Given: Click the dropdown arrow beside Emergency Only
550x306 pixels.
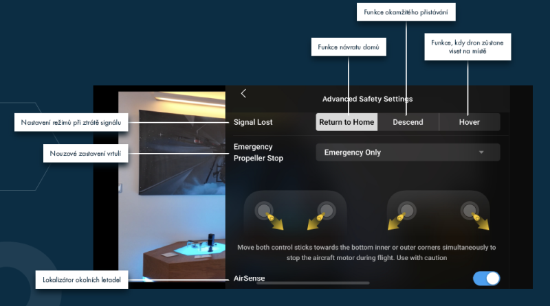Looking at the screenshot, I should point(481,152).
